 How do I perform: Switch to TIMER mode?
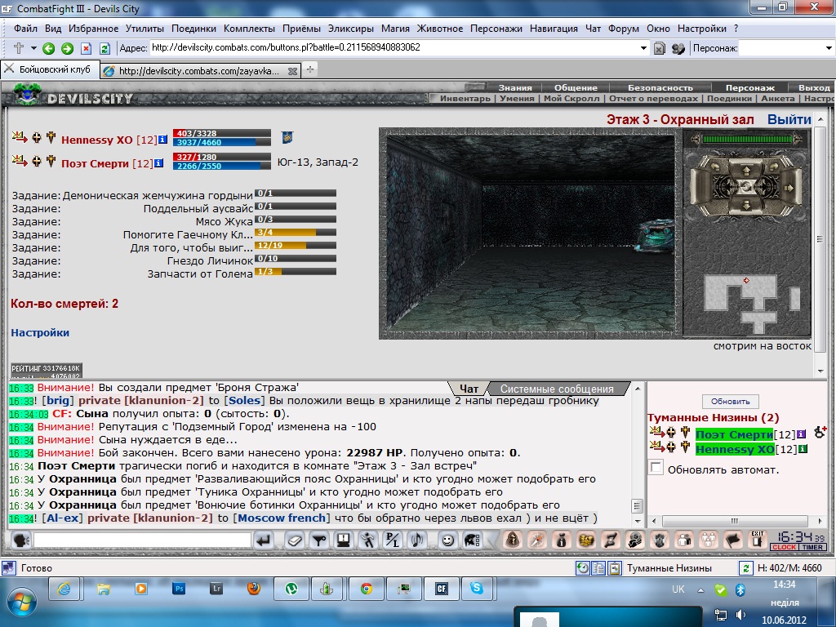[x=813, y=547]
